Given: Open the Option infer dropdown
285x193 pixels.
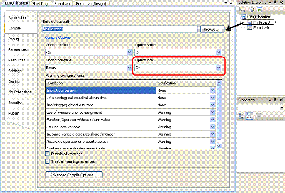Looking at the screenshot, I should point(219,68).
